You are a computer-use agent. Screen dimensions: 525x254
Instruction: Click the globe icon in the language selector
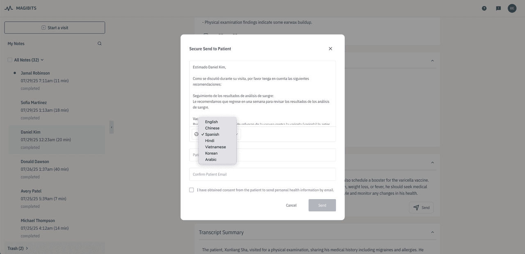pos(196,134)
